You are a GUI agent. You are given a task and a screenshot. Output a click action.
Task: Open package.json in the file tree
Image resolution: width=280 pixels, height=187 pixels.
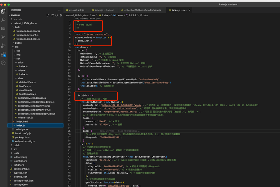point(22,137)
